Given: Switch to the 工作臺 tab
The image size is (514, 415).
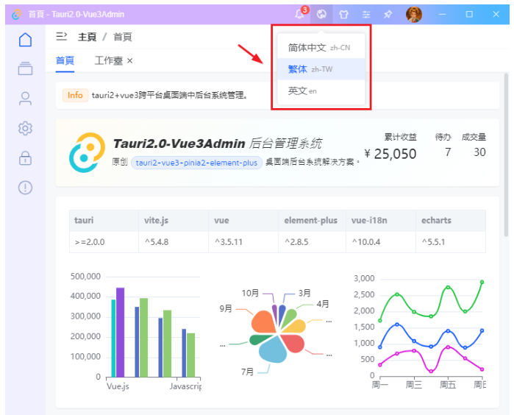Looking at the screenshot, I should point(109,60).
